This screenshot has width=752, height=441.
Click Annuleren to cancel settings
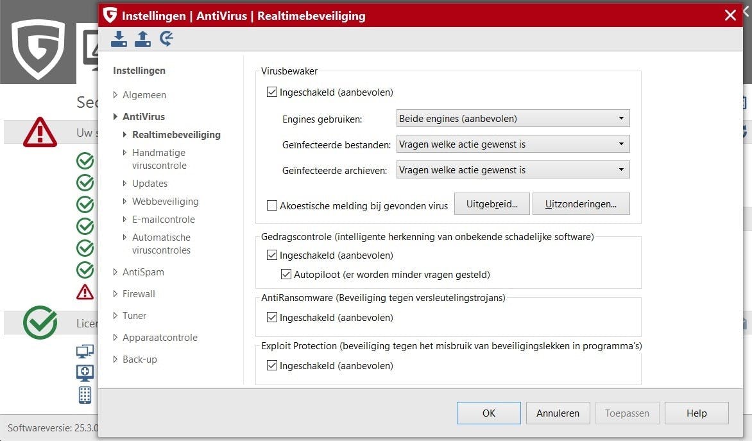[x=558, y=413]
